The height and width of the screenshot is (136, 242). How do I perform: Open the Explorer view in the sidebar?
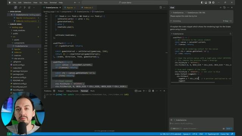16,8
